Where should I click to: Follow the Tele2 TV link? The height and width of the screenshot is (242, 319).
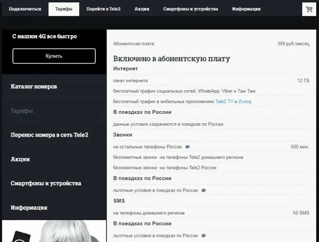coord(224,102)
